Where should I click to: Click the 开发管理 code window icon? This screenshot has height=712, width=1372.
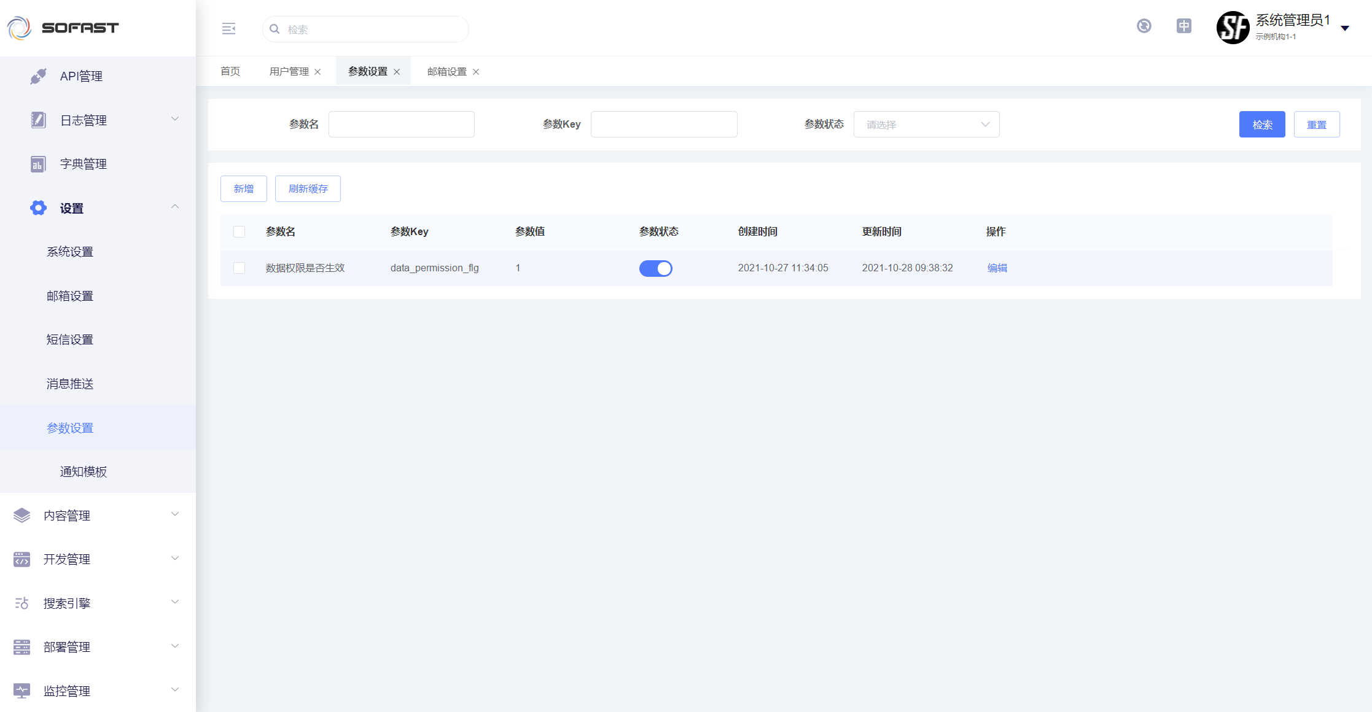pyautogui.click(x=21, y=559)
